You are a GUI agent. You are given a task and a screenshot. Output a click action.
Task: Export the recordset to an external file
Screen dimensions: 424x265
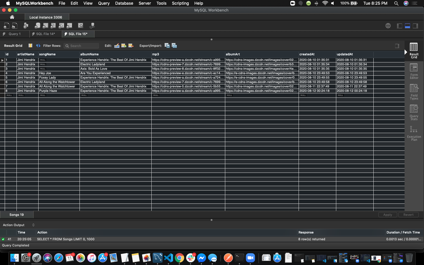coord(167,46)
